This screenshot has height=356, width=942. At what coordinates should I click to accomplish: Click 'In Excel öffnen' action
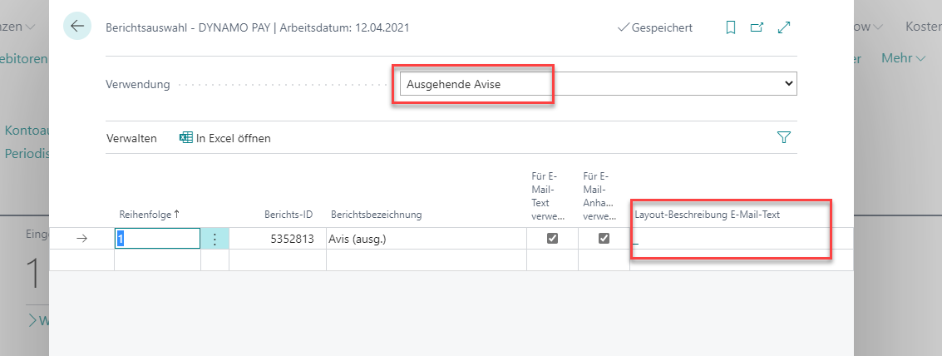point(233,138)
